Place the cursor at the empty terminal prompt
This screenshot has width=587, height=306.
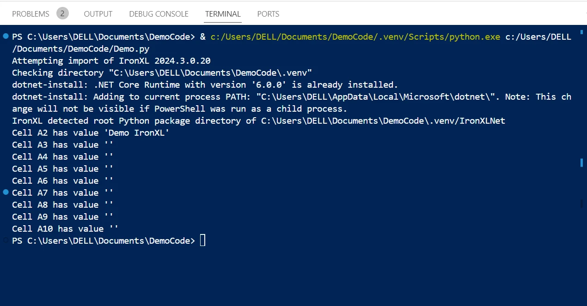(x=202, y=240)
